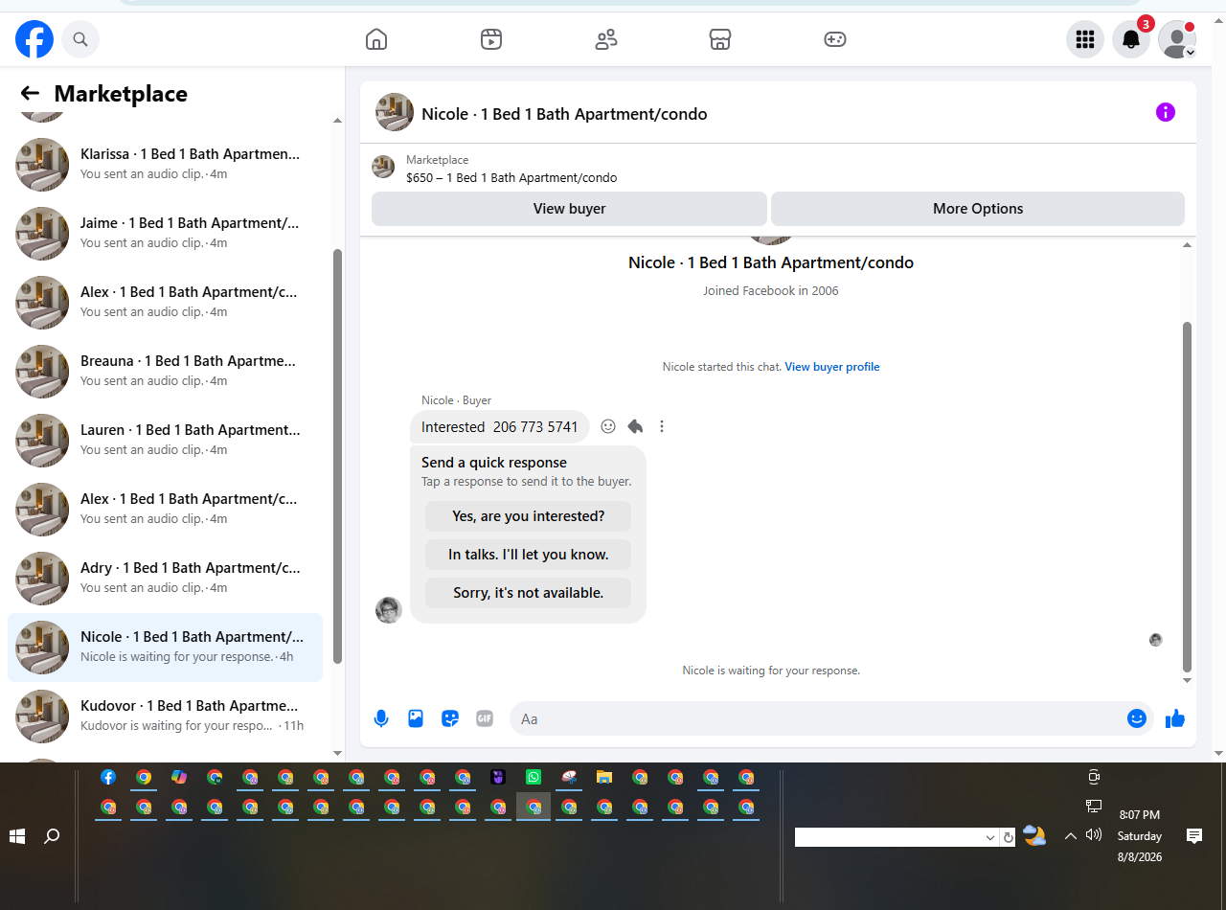Open the notifications bell

tap(1131, 39)
